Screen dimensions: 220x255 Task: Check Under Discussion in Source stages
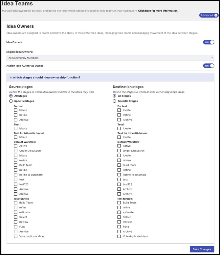tap(15, 151)
